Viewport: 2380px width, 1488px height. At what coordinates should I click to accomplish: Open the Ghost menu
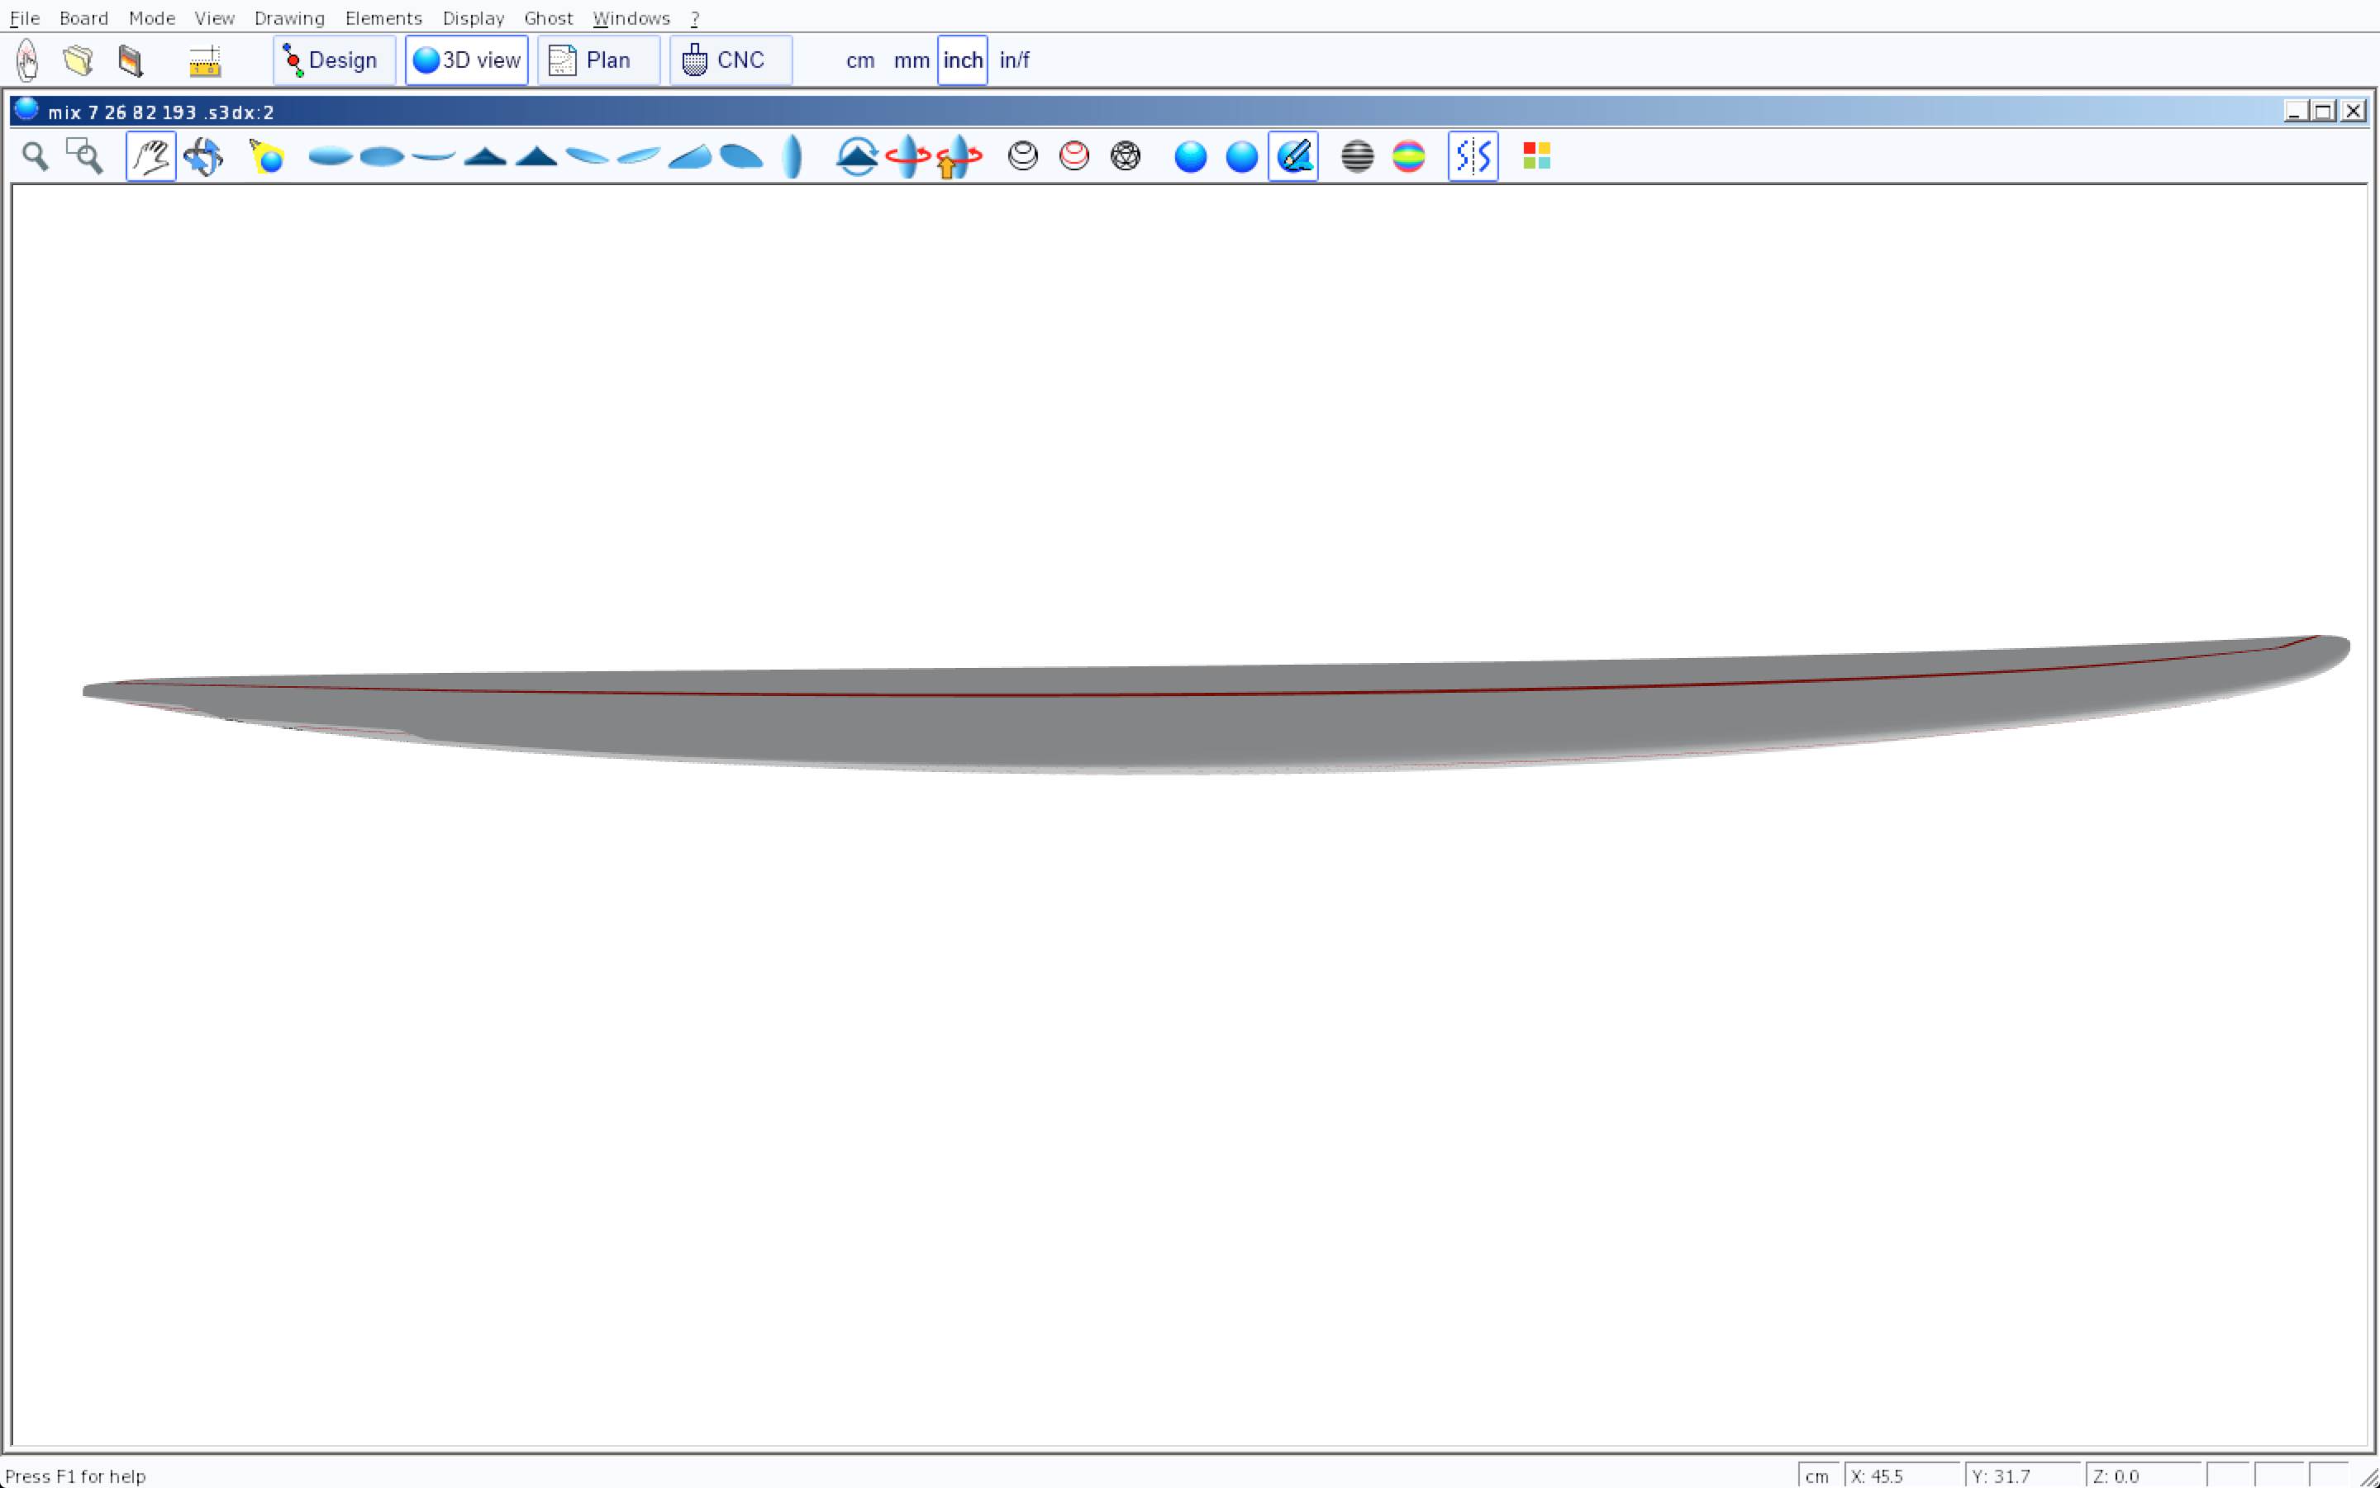(548, 17)
